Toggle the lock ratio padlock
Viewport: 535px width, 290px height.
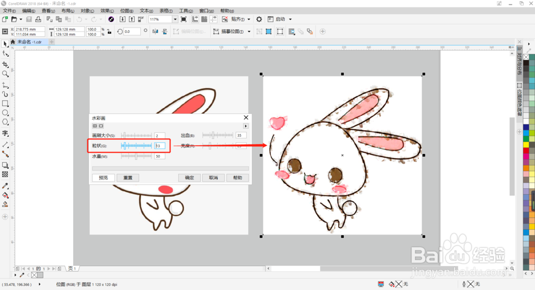click(x=109, y=32)
